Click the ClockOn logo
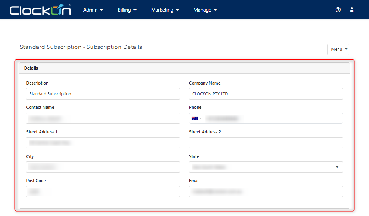The width and height of the screenshot is (369, 216). click(40, 10)
